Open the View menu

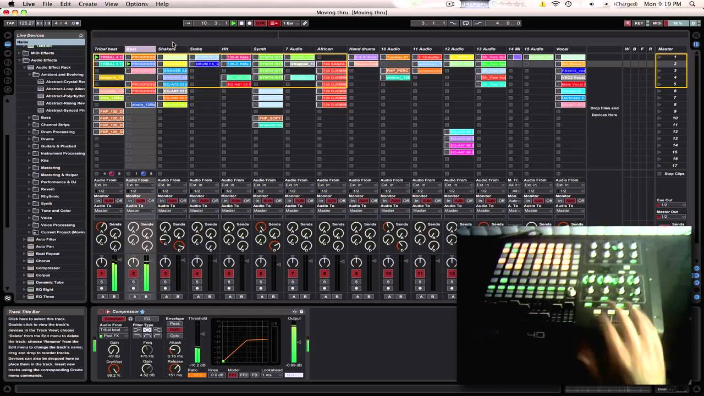(x=111, y=4)
